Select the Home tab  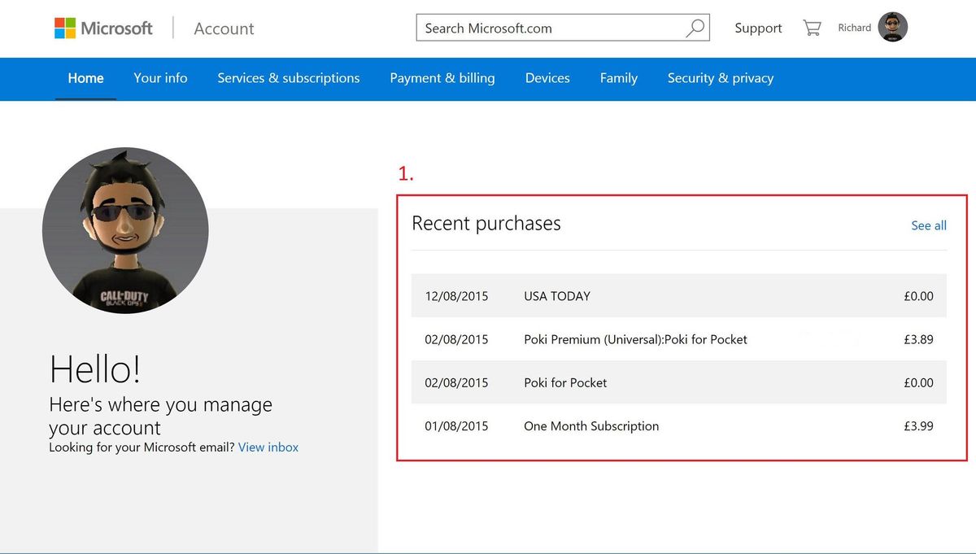[x=85, y=78]
